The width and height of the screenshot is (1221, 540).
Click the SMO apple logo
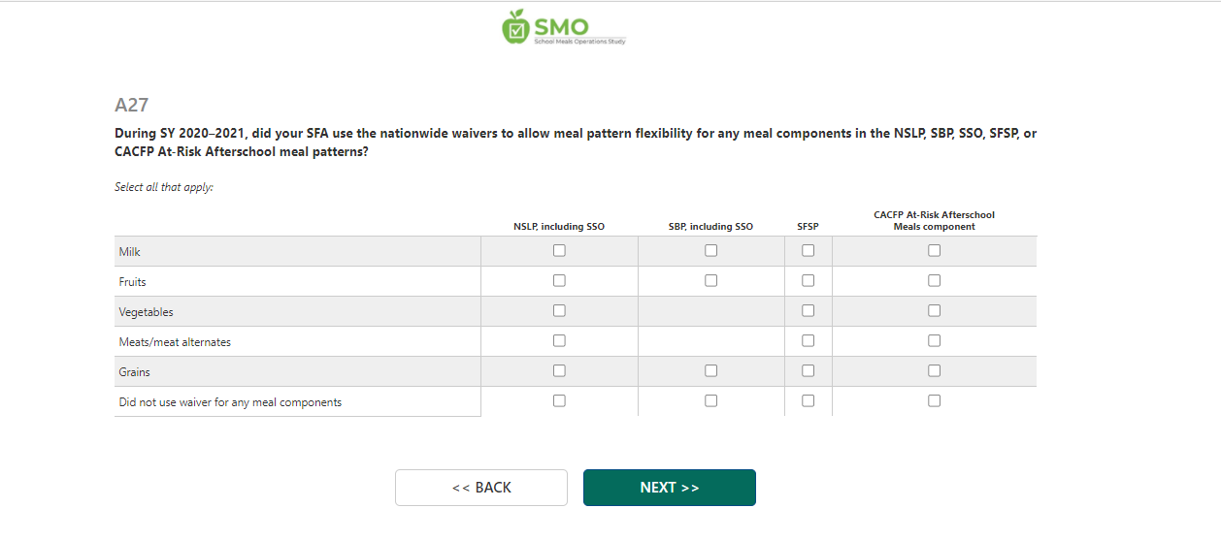click(514, 27)
